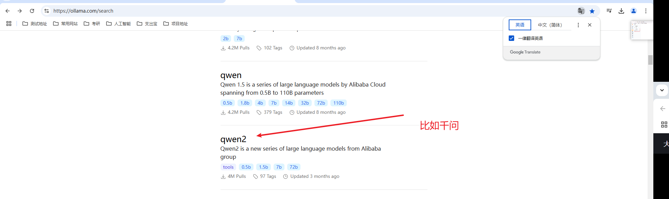Screen dimensions: 669x199
Task: Open the Chrome three-dot menu
Action: tap(646, 11)
